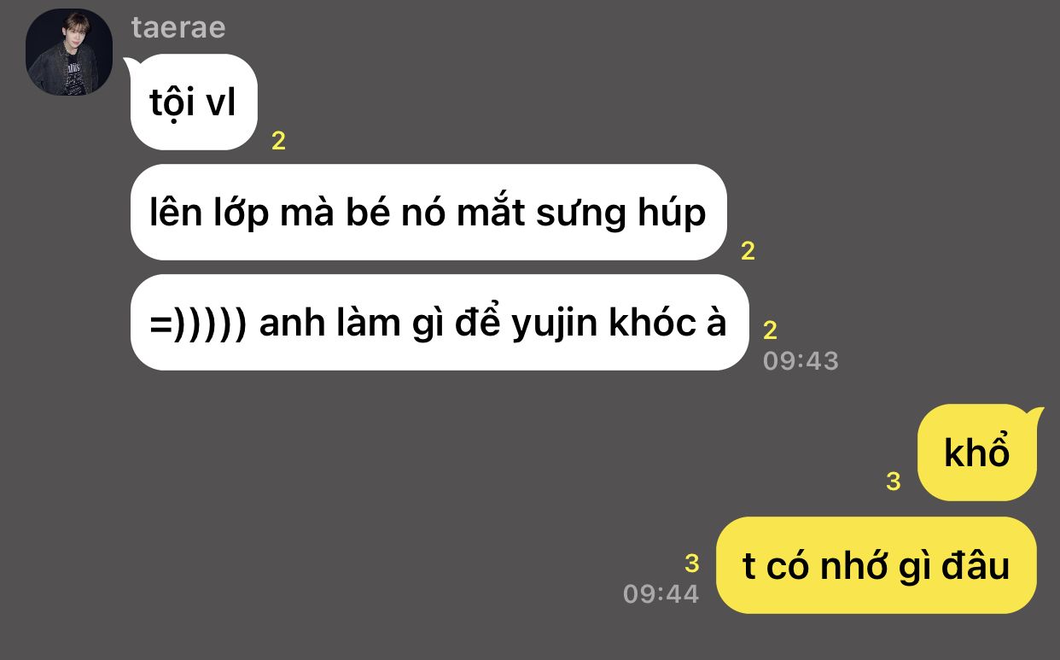Click unread count 3 above 09:44
1060x660 pixels.
691,564
